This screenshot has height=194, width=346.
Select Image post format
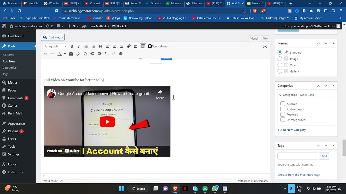280,59
